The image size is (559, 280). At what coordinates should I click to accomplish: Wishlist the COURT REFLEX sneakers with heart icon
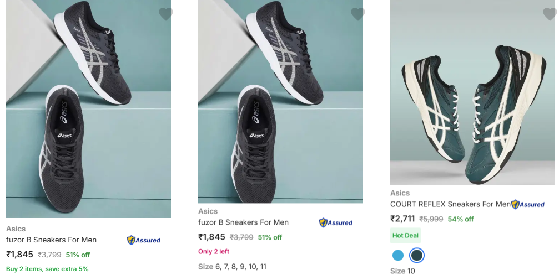550,14
